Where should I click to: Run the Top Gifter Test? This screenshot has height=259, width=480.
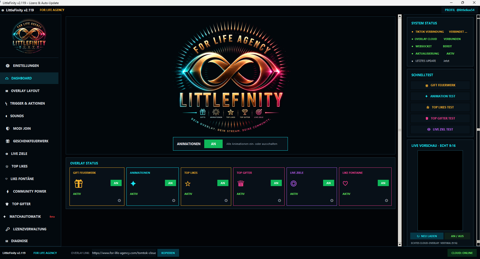[440, 118]
